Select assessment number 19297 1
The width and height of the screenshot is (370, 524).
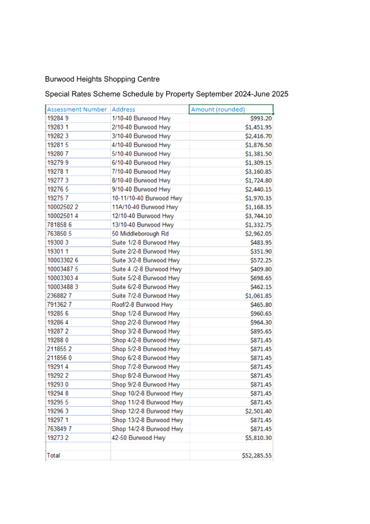point(58,420)
